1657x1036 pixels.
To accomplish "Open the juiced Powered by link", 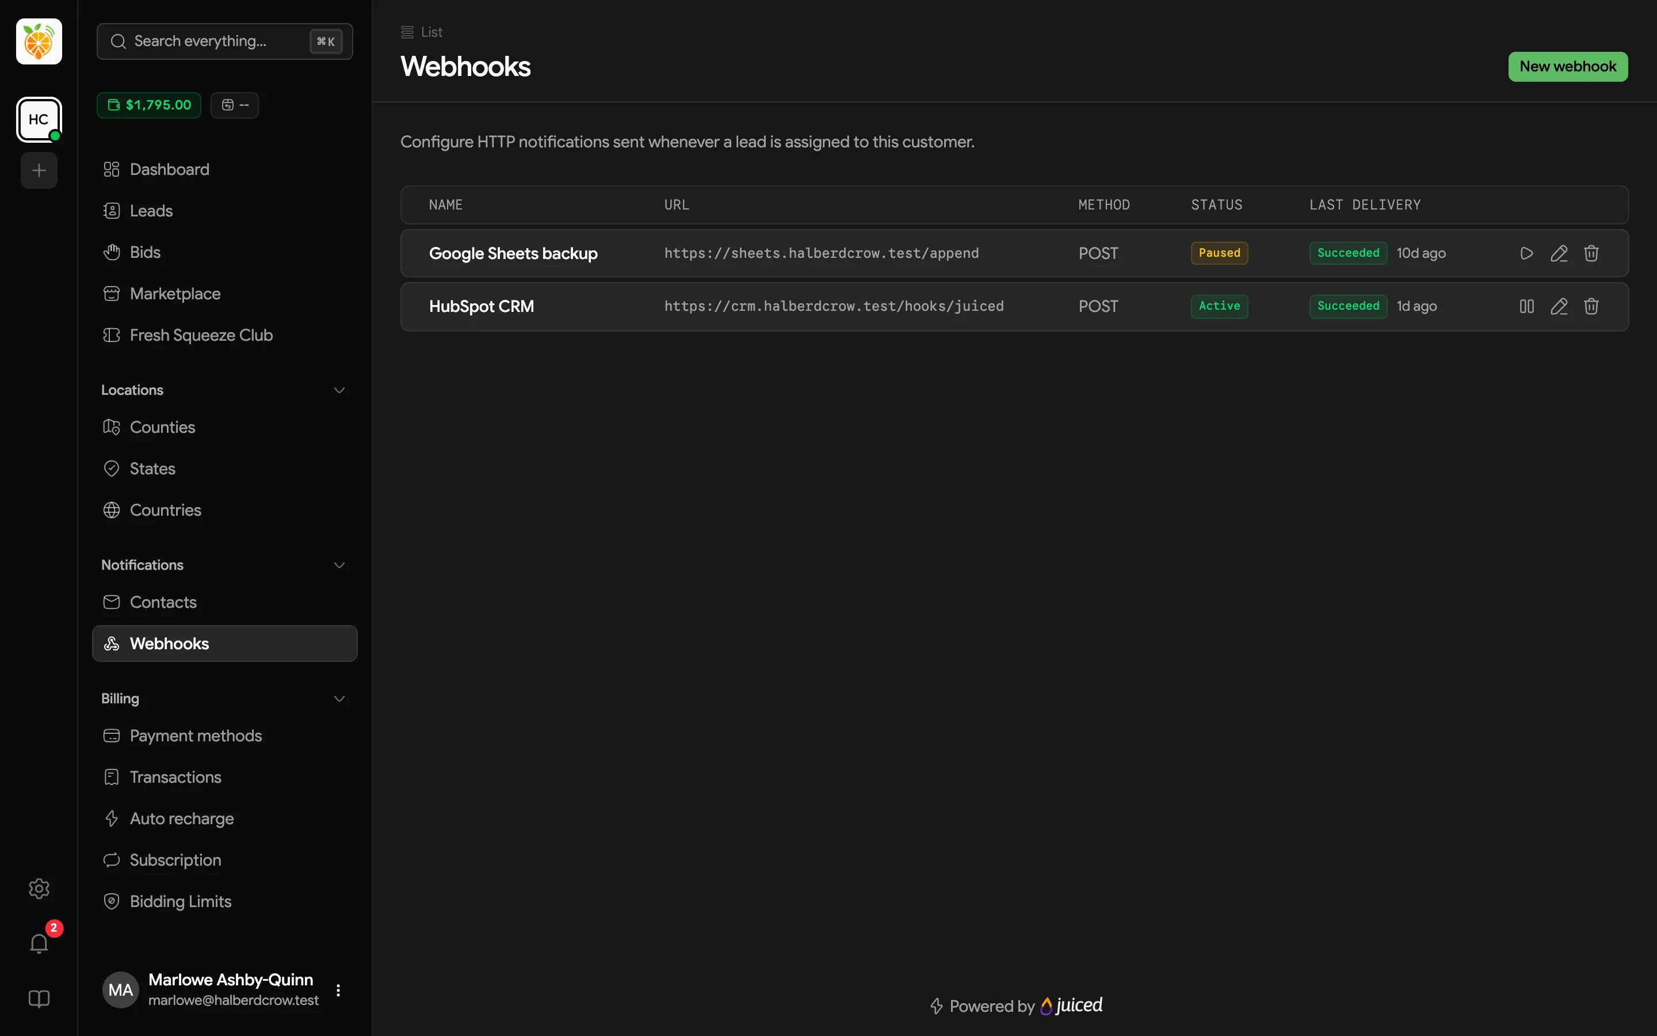I will point(1071,1005).
